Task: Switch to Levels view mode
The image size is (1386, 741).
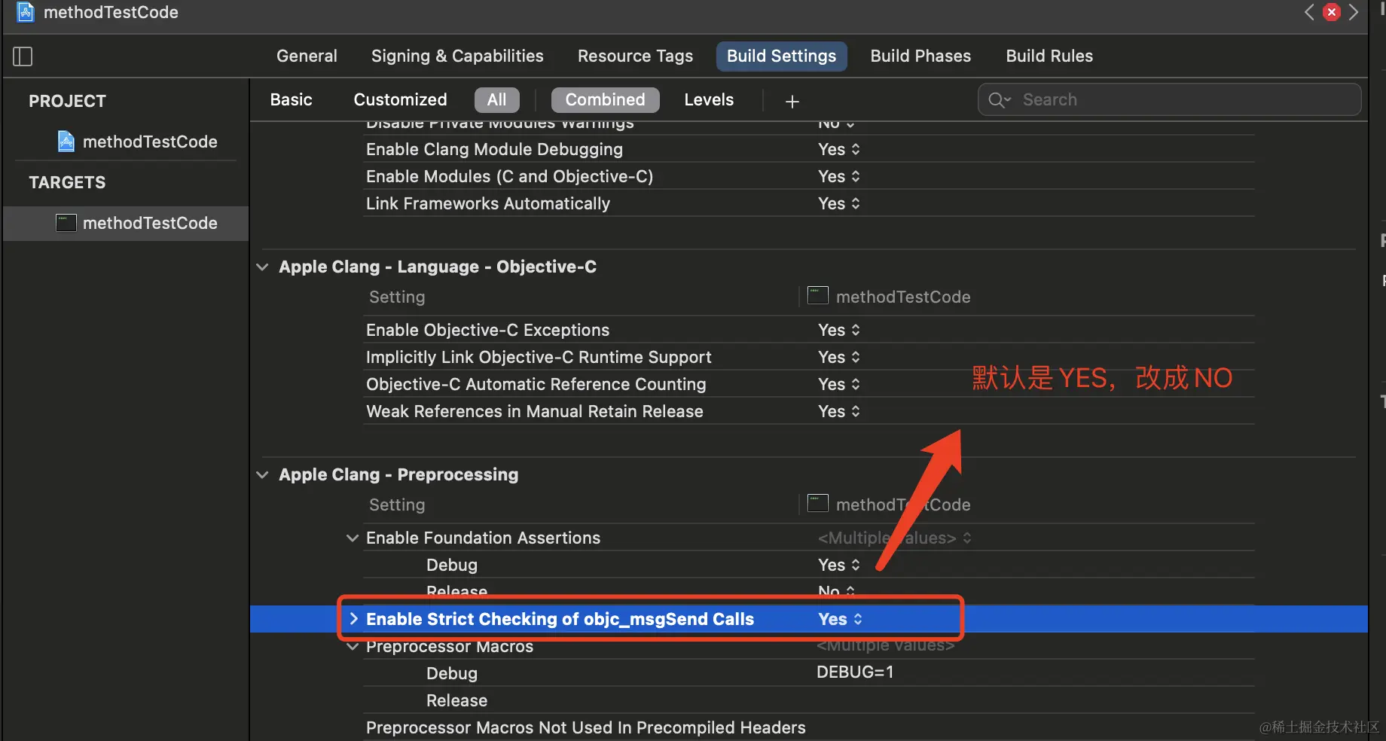Action: tap(708, 100)
